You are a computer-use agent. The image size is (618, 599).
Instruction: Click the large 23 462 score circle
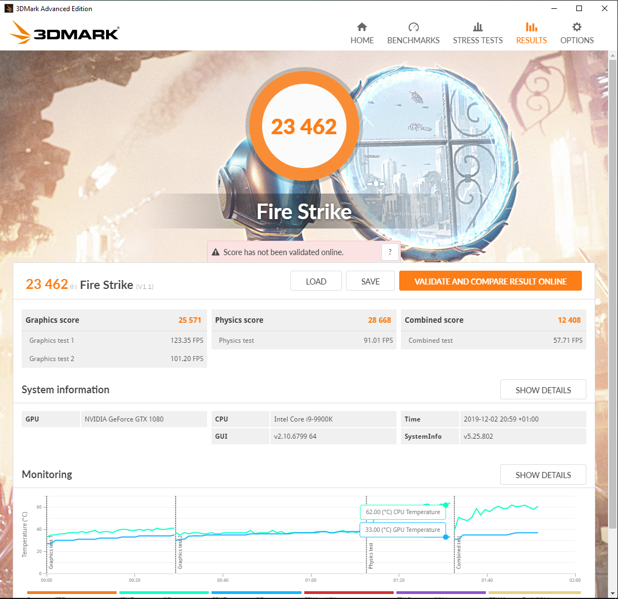pyautogui.click(x=304, y=126)
